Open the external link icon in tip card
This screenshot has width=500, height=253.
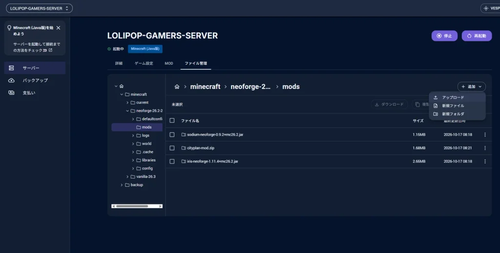click(x=50, y=50)
